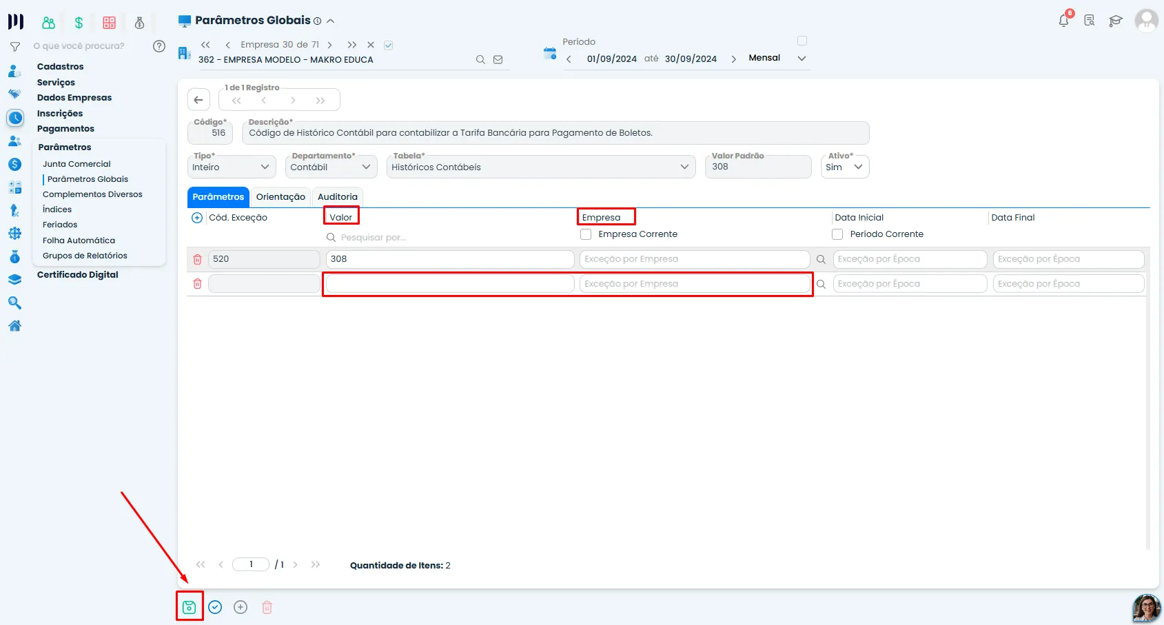Image resolution: width=1164 pixels, height=625 pixels.
Task: Search companies with magnifier icon
Action: tap(480, 60)
